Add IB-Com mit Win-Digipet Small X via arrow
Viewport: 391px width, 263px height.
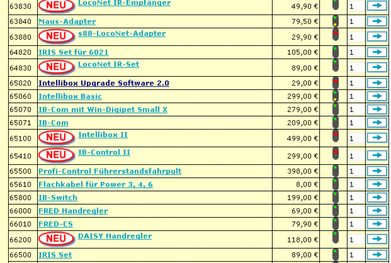pos(377,110)
